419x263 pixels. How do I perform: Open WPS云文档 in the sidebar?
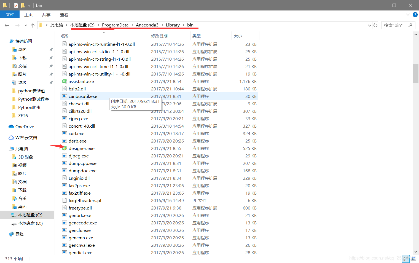(x=26, y=138)
